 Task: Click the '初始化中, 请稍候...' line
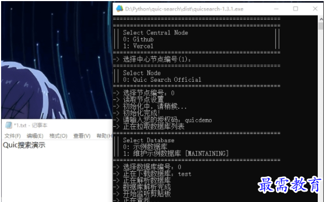click(150, 106)
